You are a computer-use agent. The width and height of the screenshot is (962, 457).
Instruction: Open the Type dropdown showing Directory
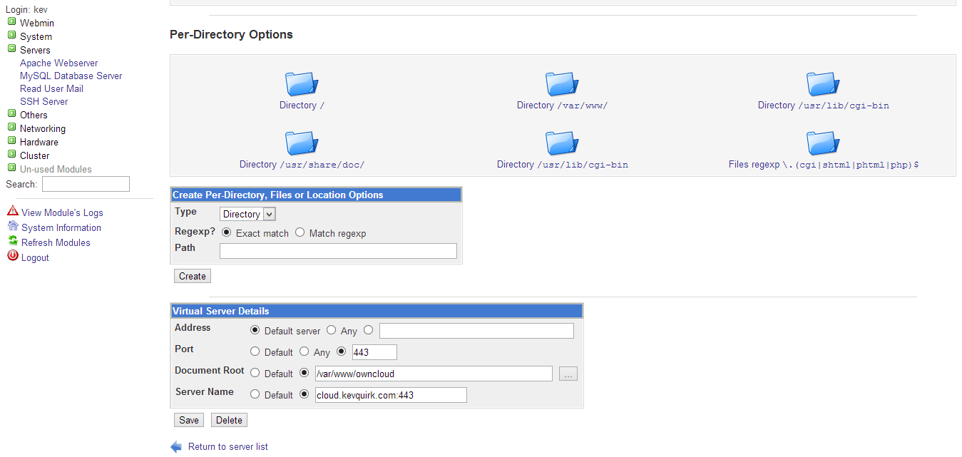pos(247,214)
